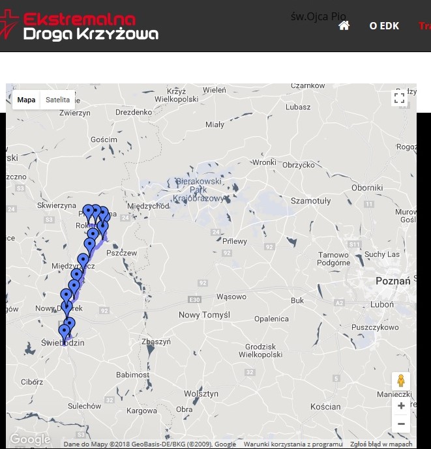Zoom out on the map
Viewport: 431px width, 449px height.
(x=401, y=424)
